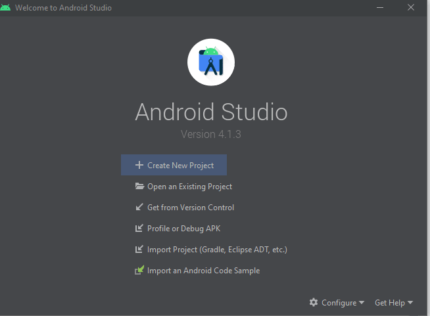Click the plus icon beside Create New Project

click(139, 165)
